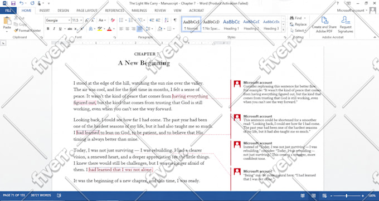Click the Microsoft account avatar picture
Viewport: 379px width, 201px height.
pyautogui.click(x=373, y=11)
